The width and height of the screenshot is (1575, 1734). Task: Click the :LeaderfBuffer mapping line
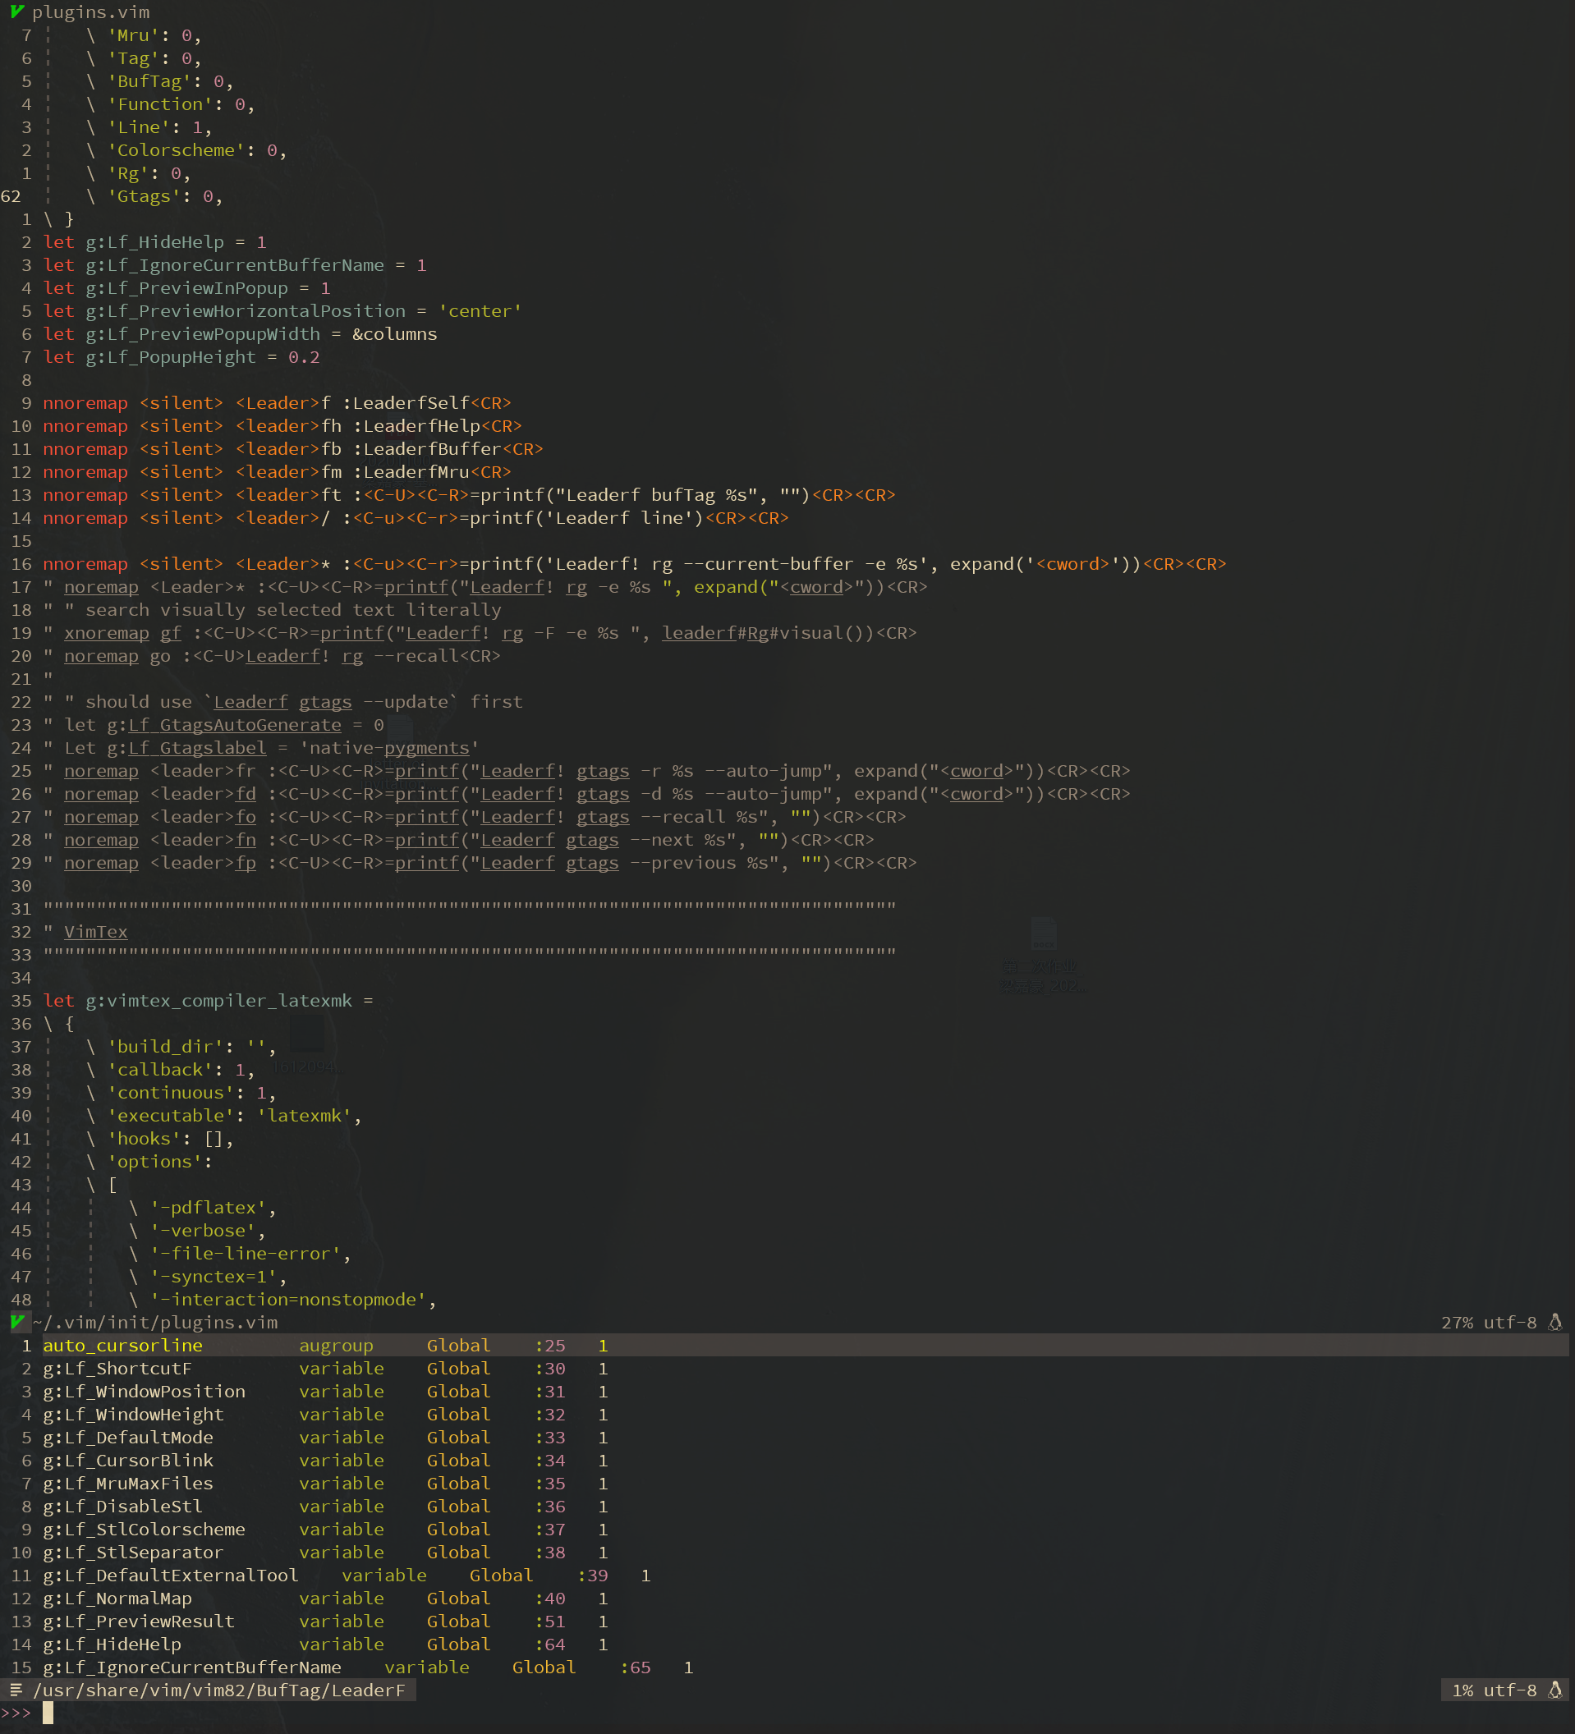(293, 449)
